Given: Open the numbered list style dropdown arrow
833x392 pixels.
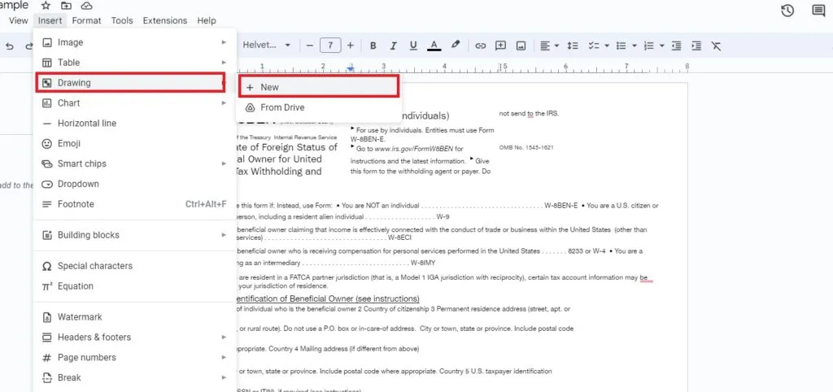Looking at the screenshot, I should point(662,46).
